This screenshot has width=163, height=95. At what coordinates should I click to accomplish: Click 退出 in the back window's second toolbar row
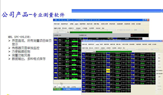tap(103, 28)
